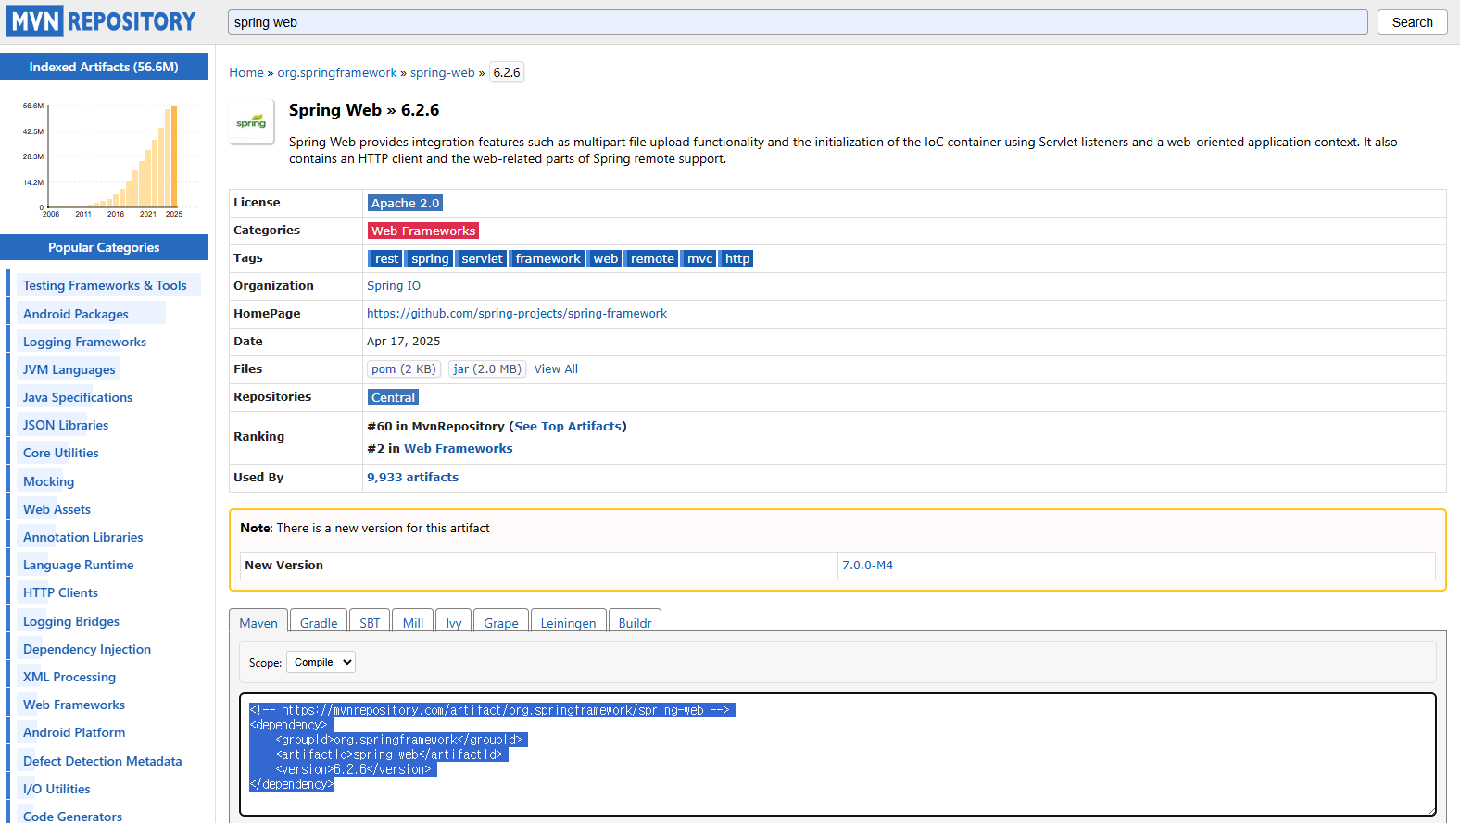The image size is (1460, 823).
Task: Open spring-web breadcrumb link
Action: pyautogui.click(x=443, y=72)
